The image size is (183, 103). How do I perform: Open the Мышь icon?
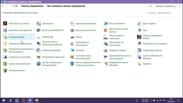pyautogui.click(x=72, y=37)
